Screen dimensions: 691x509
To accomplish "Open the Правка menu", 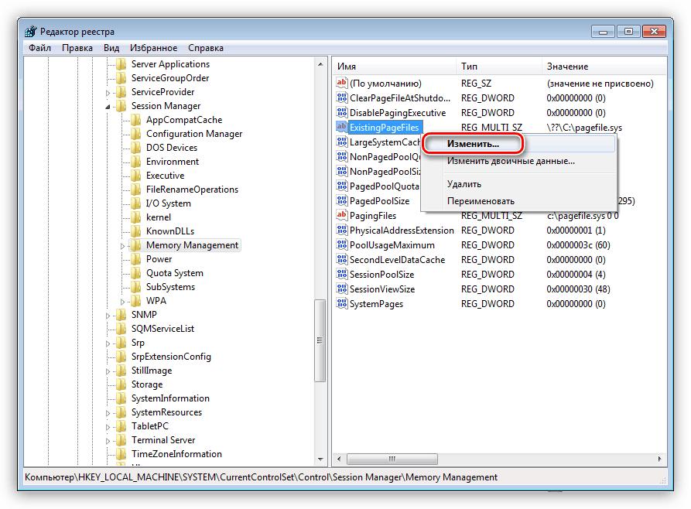I will pyautogui.click(x=77, y=48).
